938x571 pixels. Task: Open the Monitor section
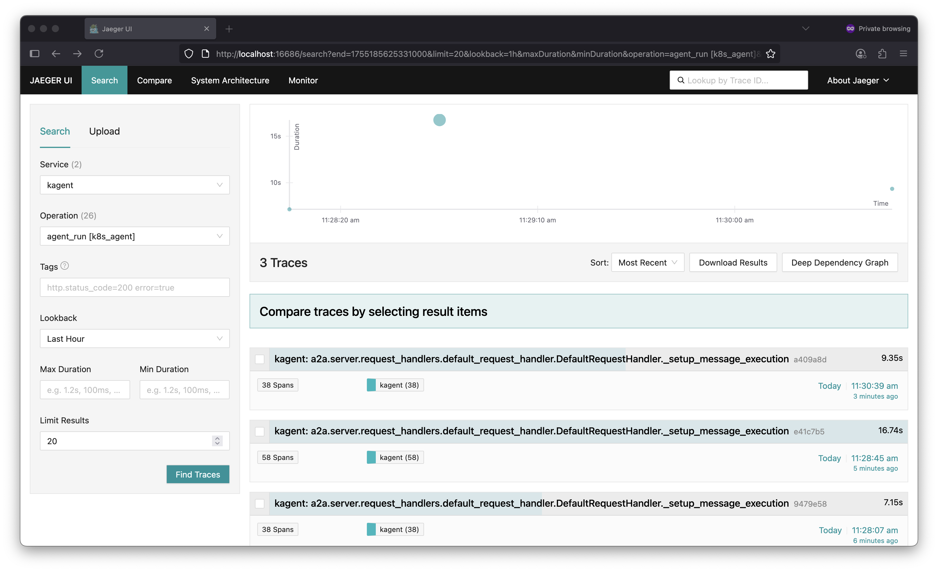[303, 80]
